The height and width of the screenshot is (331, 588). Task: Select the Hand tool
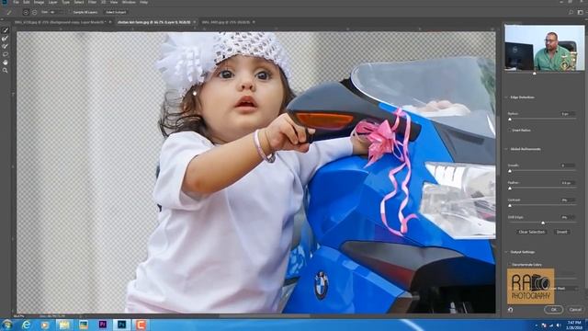tap(6, 63)
